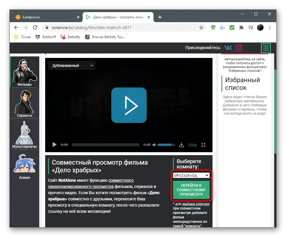
Task: Open the translate extension icon
Action: pos(222,27)
